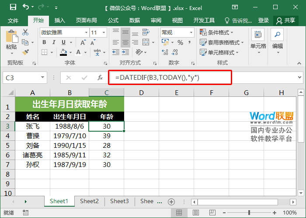Expand the 单元格 cells group

tap(258, 41)
